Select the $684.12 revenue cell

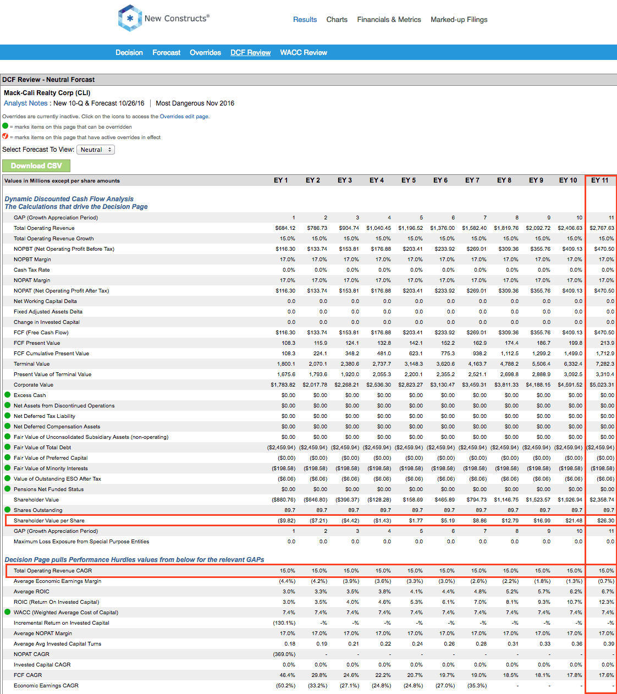pos(285,228)
